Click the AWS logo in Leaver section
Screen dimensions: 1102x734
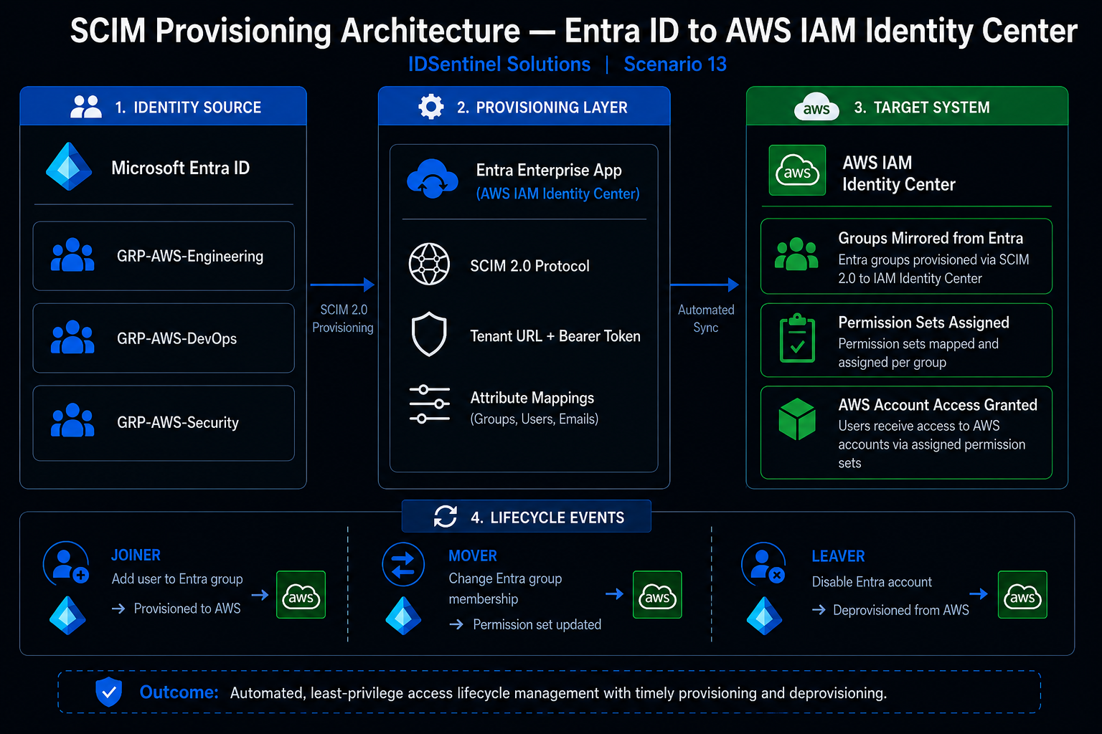[x=1022, y=595]
